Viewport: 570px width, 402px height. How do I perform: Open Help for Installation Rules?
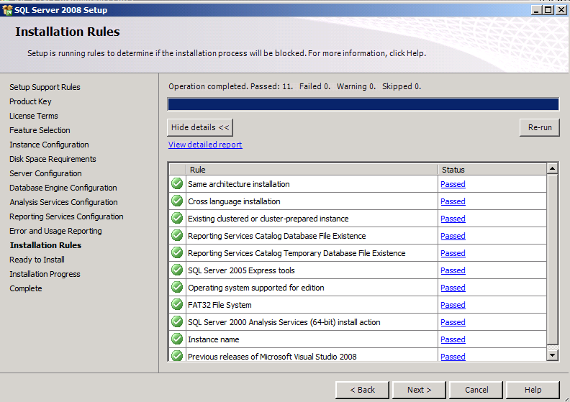[x=533, y=390]
